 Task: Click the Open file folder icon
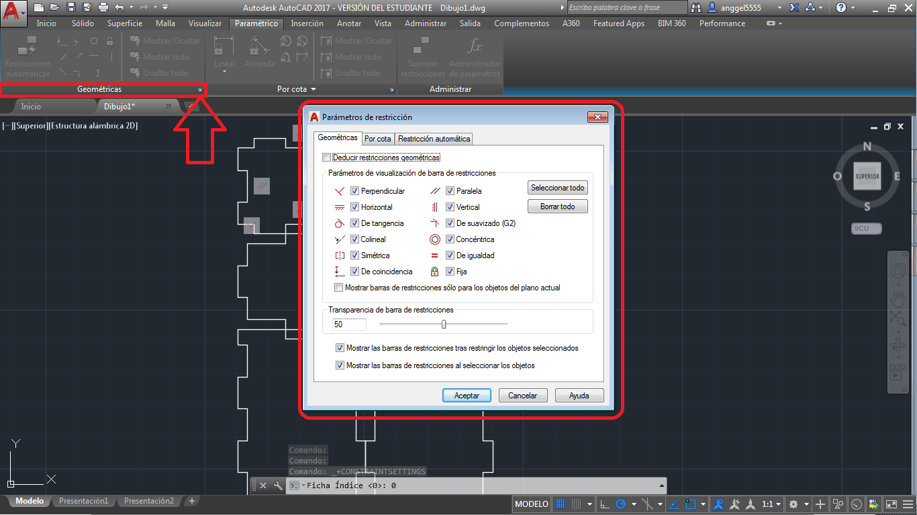[x=54, y=7]
